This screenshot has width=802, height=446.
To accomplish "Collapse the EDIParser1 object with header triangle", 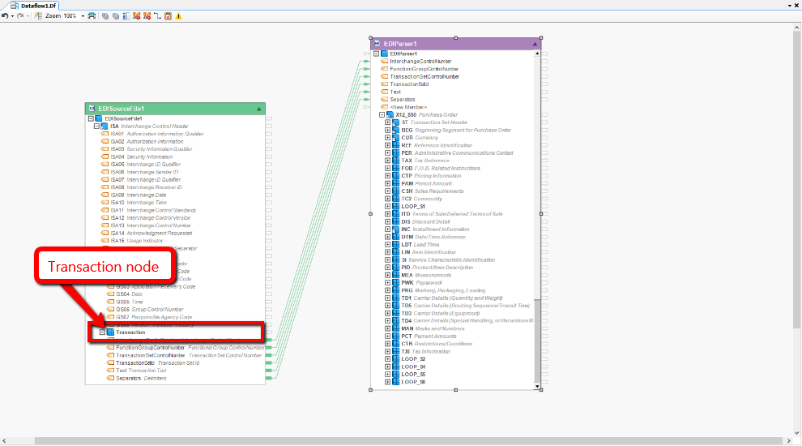I will tap(535, 43).
